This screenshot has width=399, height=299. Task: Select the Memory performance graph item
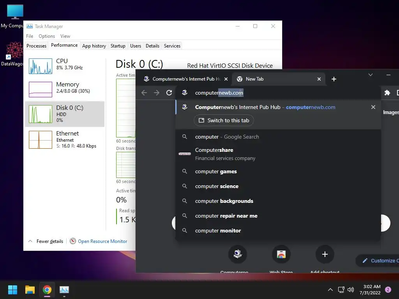pyautogui.click(x=65, y=90)
